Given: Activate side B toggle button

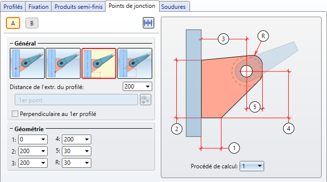Looking at the screenshot, I should point(32,23).
